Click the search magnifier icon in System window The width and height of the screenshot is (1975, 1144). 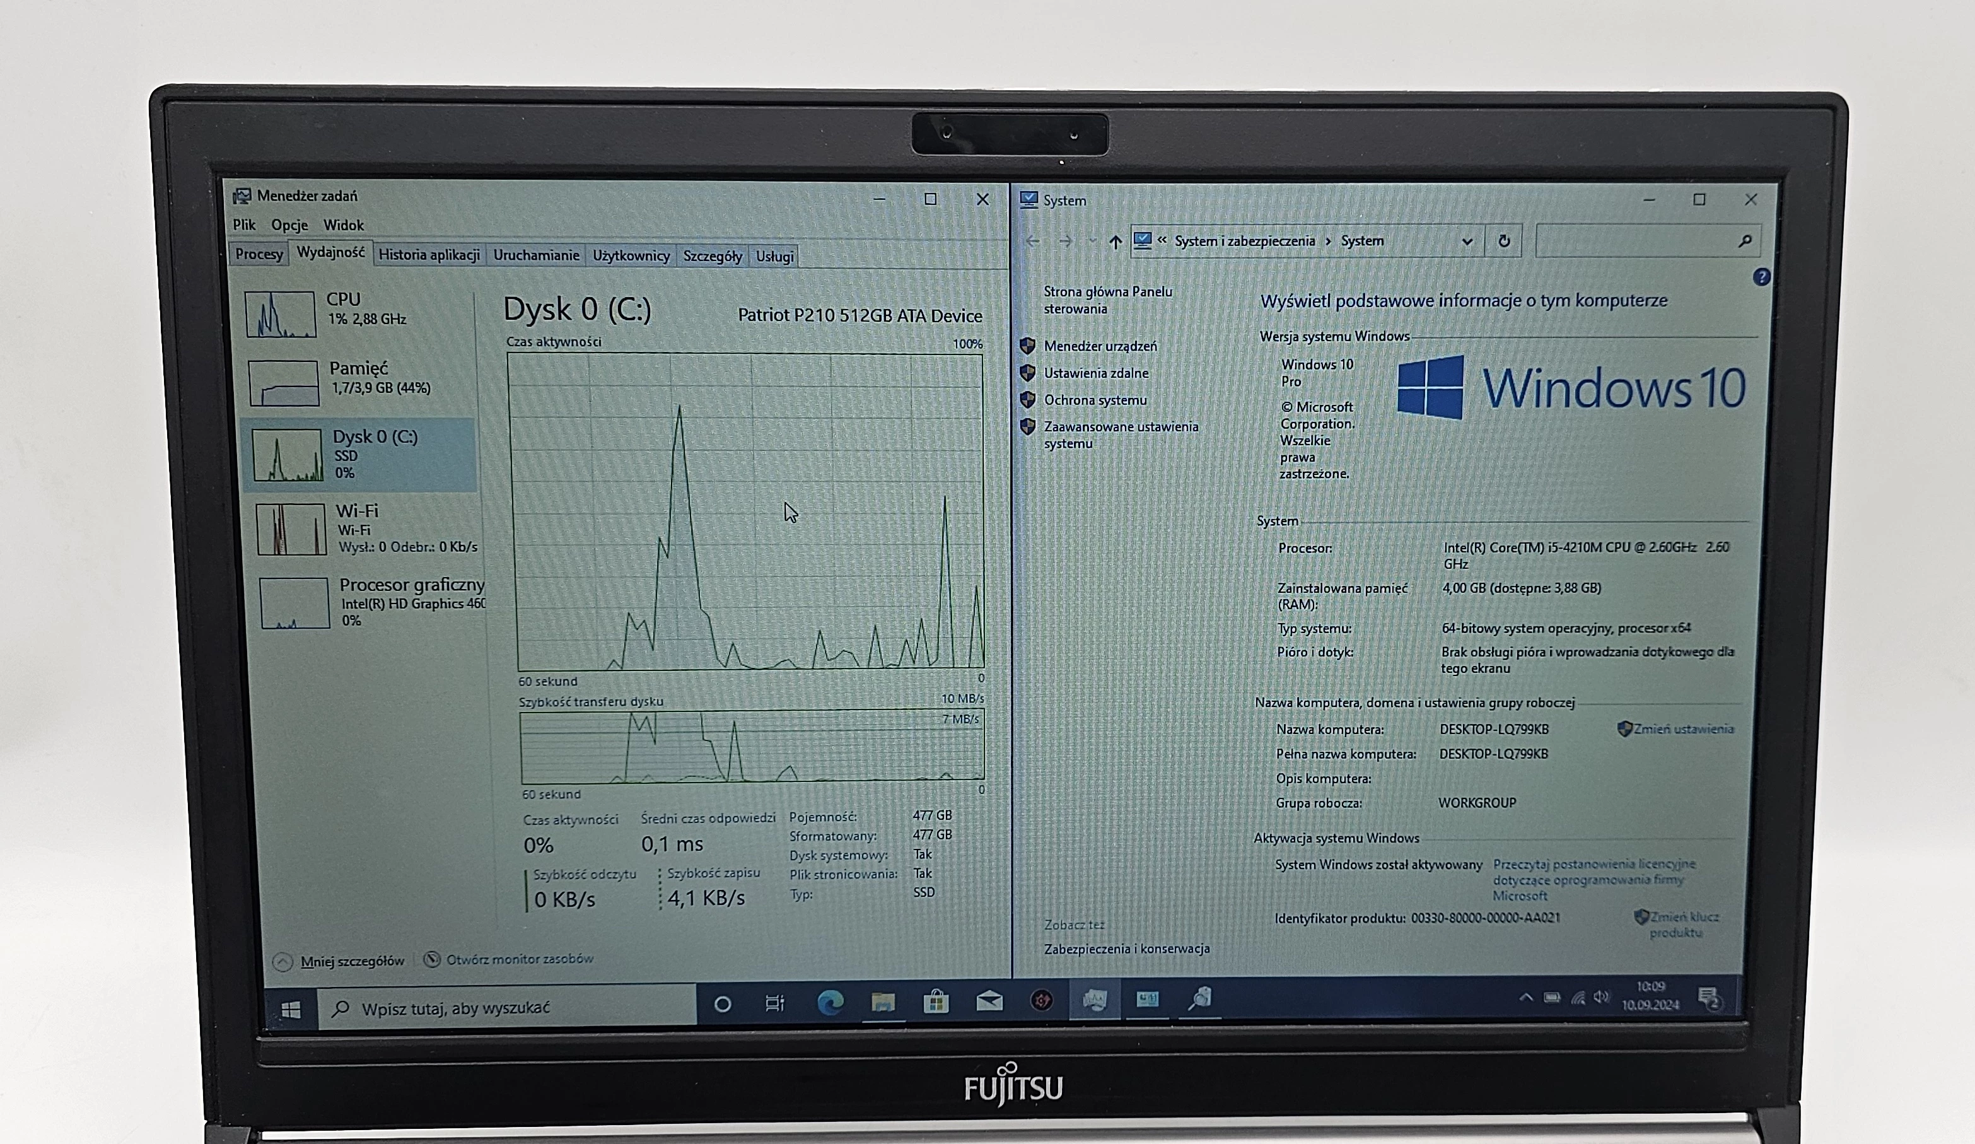(1745, 242)
